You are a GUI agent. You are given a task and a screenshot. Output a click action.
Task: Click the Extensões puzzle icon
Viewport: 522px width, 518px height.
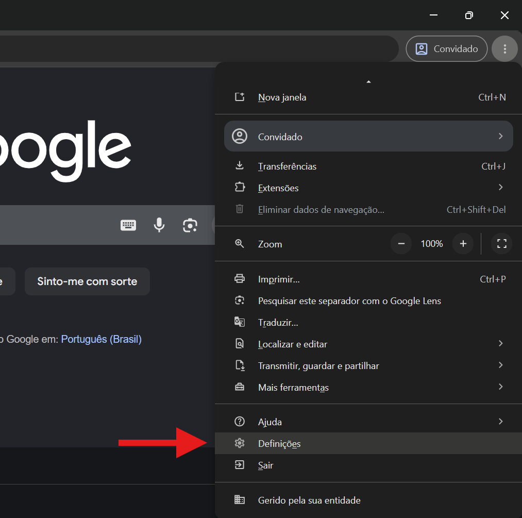(x=240, y=187)
